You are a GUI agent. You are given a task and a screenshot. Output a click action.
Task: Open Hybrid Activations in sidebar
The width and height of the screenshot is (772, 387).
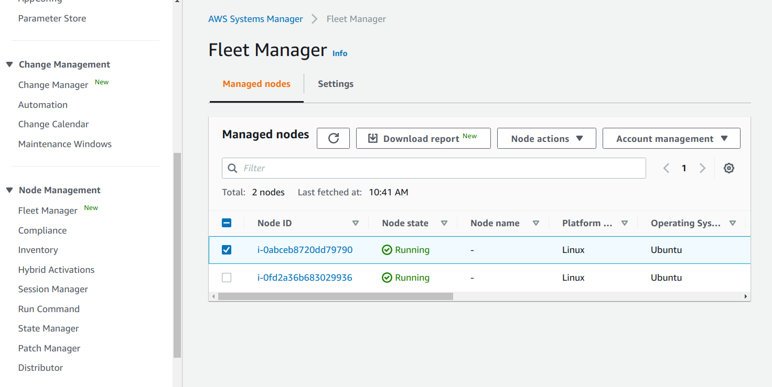pyautogui.click(x=56, y=270)
